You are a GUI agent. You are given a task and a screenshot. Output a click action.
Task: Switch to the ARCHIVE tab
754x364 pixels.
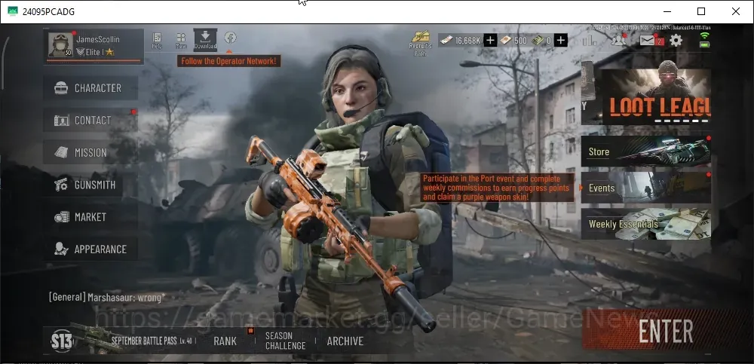point(345,341)
